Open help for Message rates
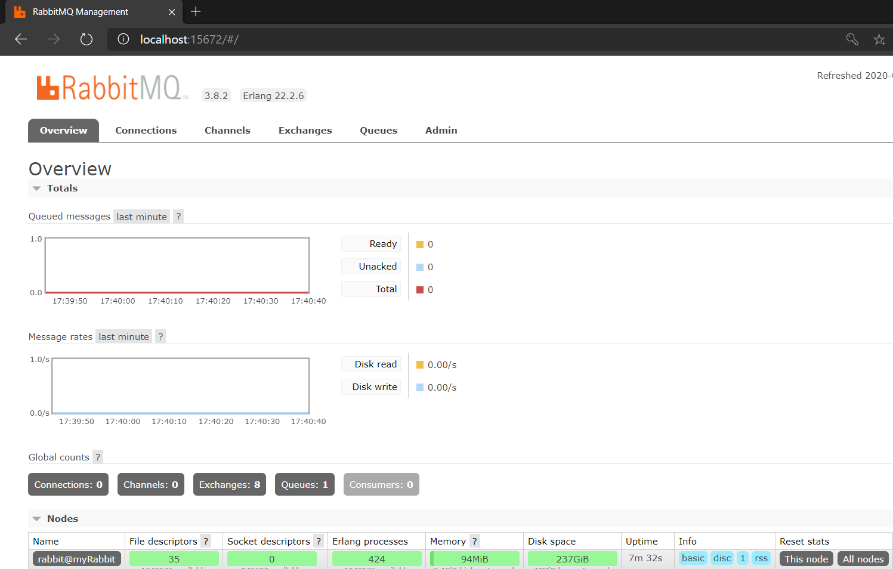893x569 pixels. (160, 337)
